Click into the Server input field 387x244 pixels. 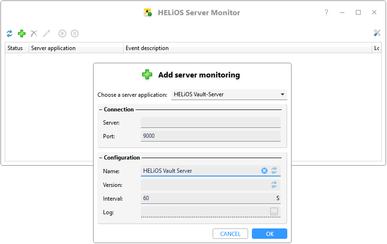click(210, 123)
